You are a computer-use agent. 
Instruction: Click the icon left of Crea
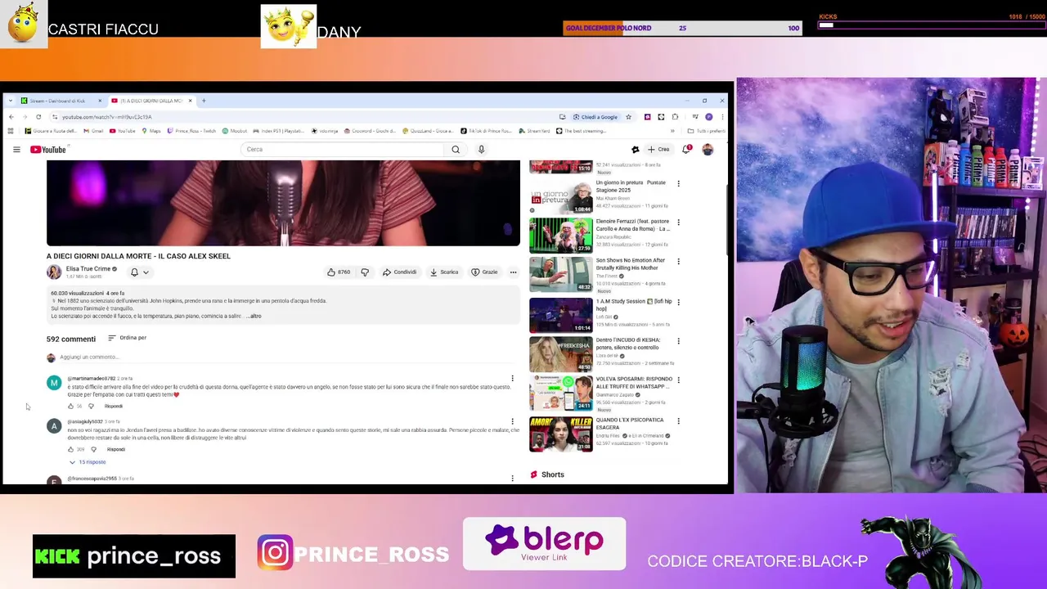click(x=635, y=150)
